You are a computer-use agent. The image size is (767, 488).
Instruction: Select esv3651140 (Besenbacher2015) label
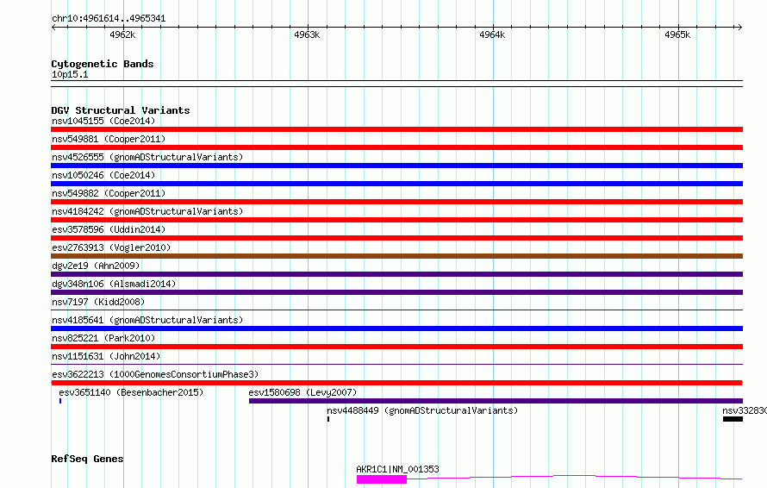pyautogui.click(x=131, y=392)
